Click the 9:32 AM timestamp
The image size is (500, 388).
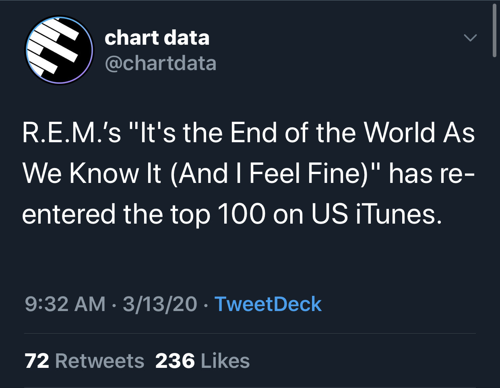click(65, 304)
